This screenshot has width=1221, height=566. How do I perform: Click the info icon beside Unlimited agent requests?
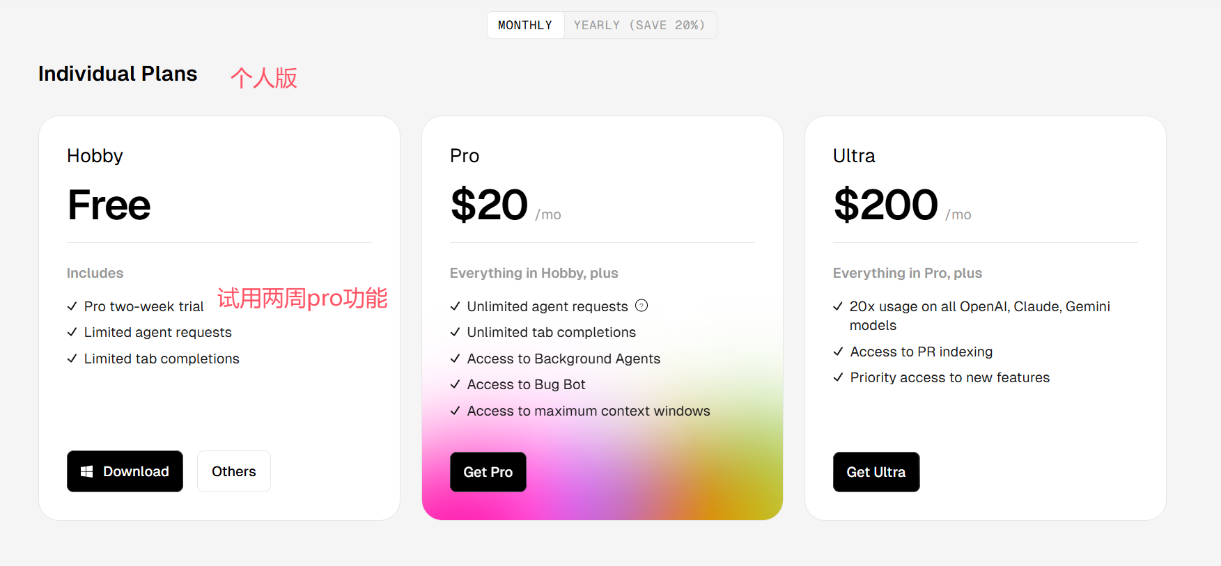click(x=641, y=306)
